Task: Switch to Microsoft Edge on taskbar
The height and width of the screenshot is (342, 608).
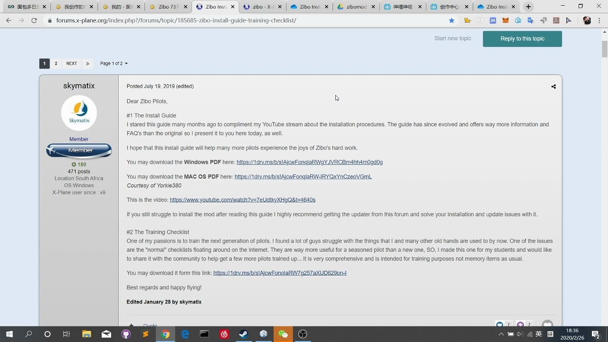Action: 185,334
